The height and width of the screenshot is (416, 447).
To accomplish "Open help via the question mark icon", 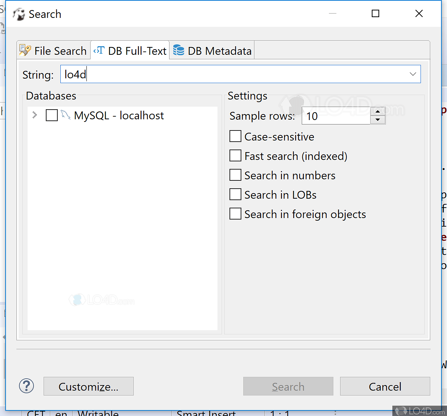I will 26,386.
